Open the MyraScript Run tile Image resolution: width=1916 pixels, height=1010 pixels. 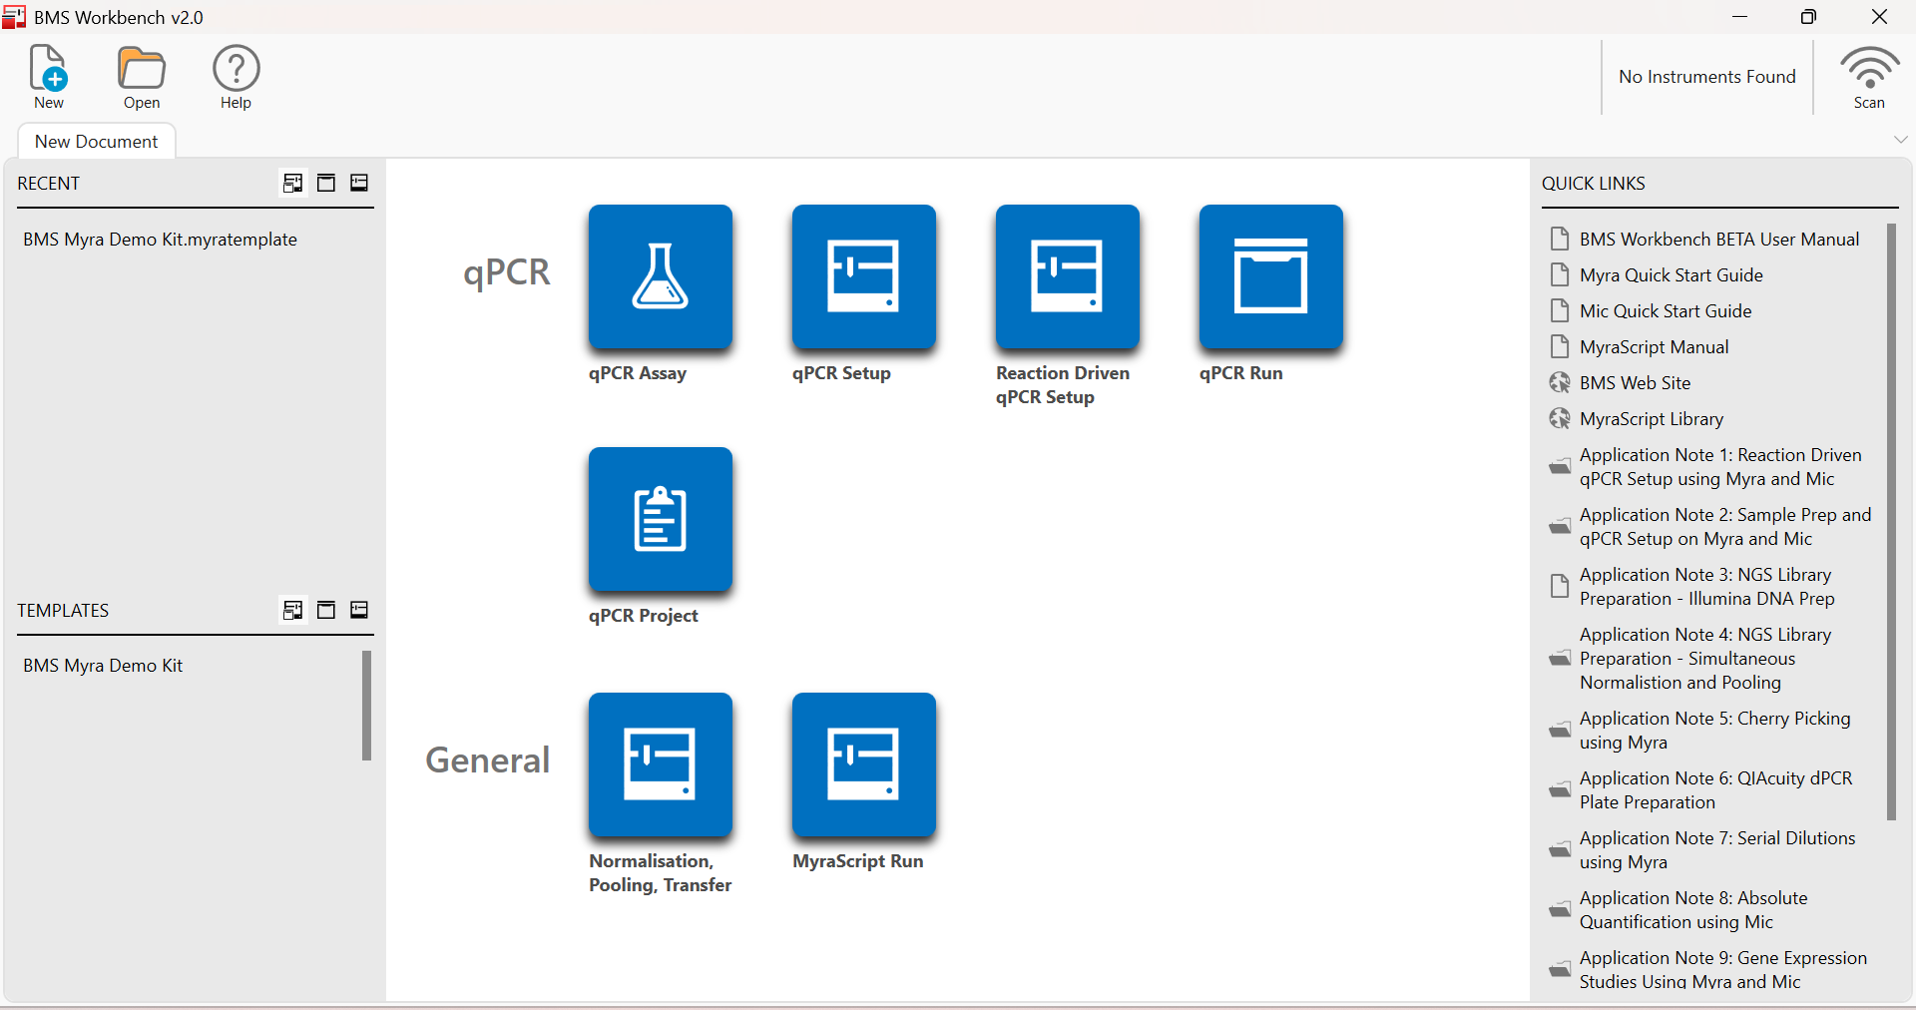click(864, 764)
